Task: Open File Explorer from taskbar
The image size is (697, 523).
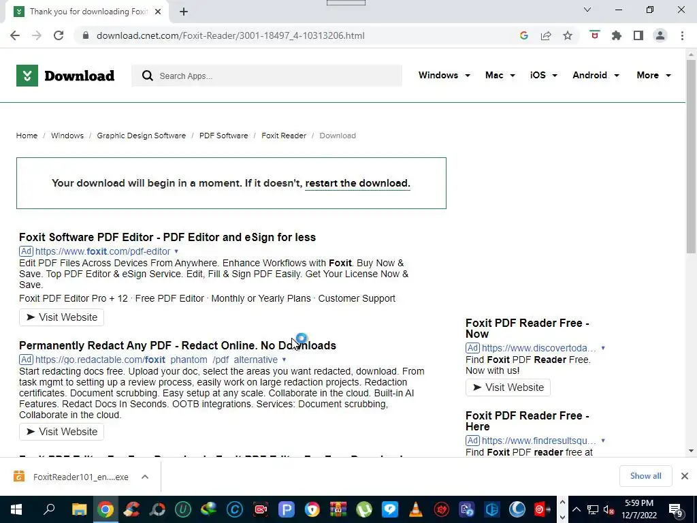Action: pyautogui.click(x=79, y=509)
